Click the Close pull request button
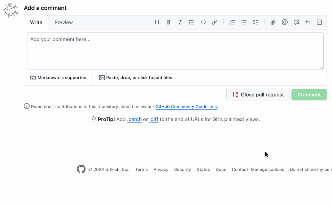This screenshot has height=205, width=332. 258,94
